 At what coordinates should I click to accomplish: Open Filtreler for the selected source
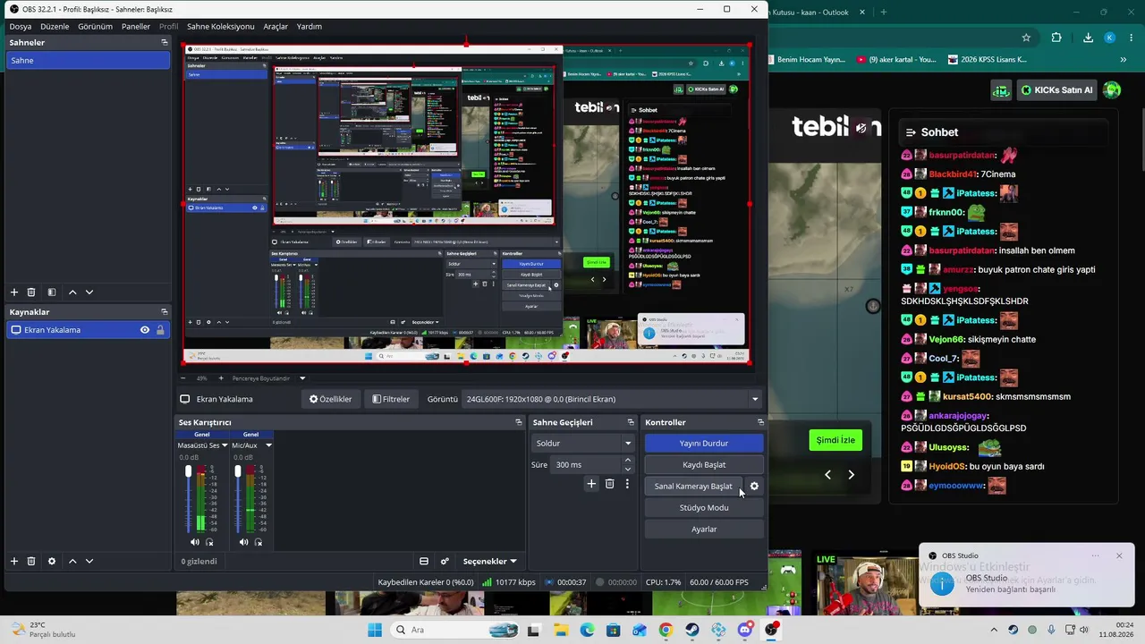391,399
